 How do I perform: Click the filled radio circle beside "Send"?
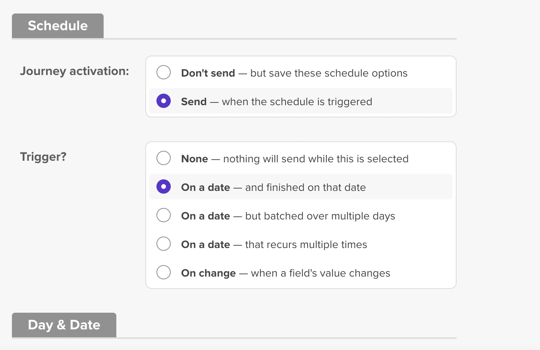(x=164, y=101)
